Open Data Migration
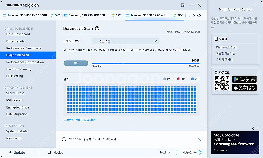Image resolution: width=263 pixels, height=158 pixels. coord(17,114)
